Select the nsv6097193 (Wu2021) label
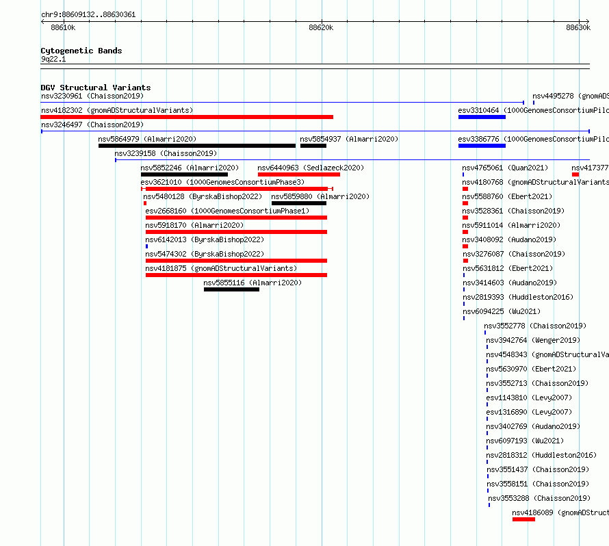Image resolution: width=609 pixels, height=546 pixels. tap(525, 441)
